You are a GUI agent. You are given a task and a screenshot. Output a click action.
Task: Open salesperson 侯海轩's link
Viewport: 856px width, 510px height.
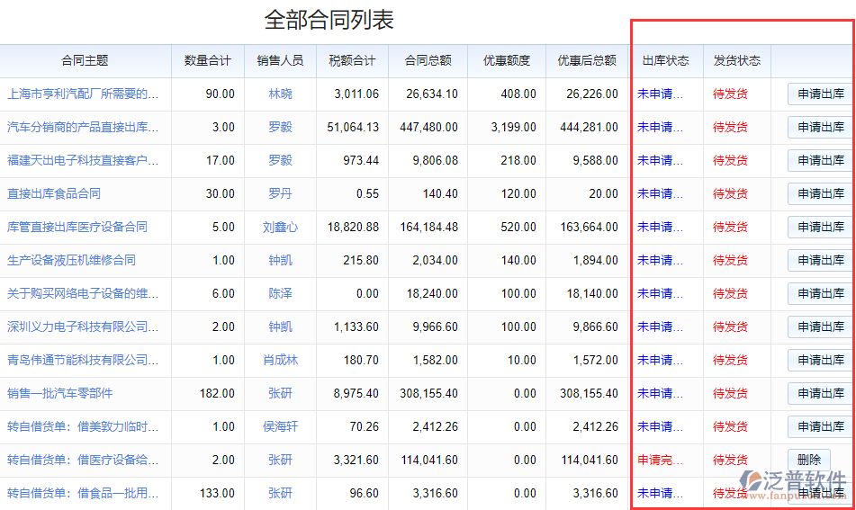tap(280, 426)
